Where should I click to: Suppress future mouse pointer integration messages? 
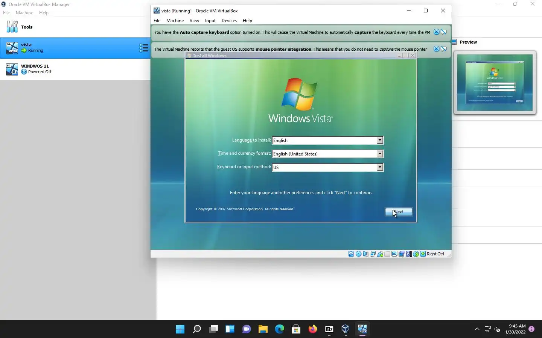pyautogui.click(x=444, y=49)
